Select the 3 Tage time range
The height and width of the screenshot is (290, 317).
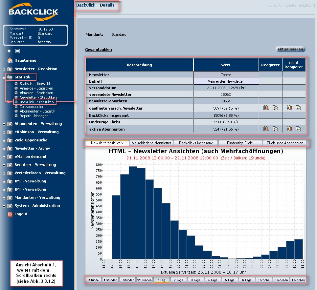tap(195, 280)
